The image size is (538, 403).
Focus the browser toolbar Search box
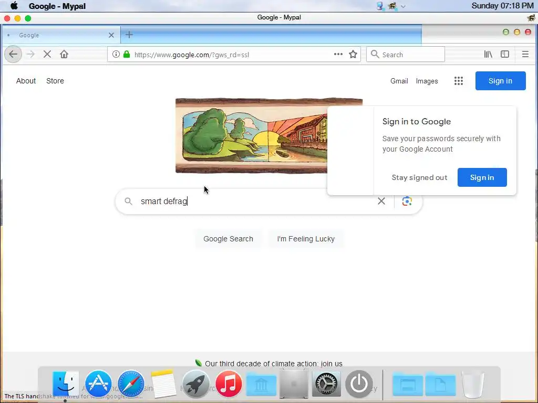point(406,55)
